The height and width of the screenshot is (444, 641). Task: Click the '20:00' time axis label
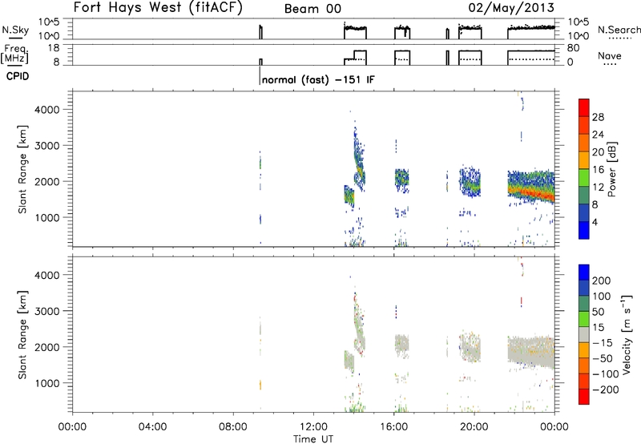point(474,427)
